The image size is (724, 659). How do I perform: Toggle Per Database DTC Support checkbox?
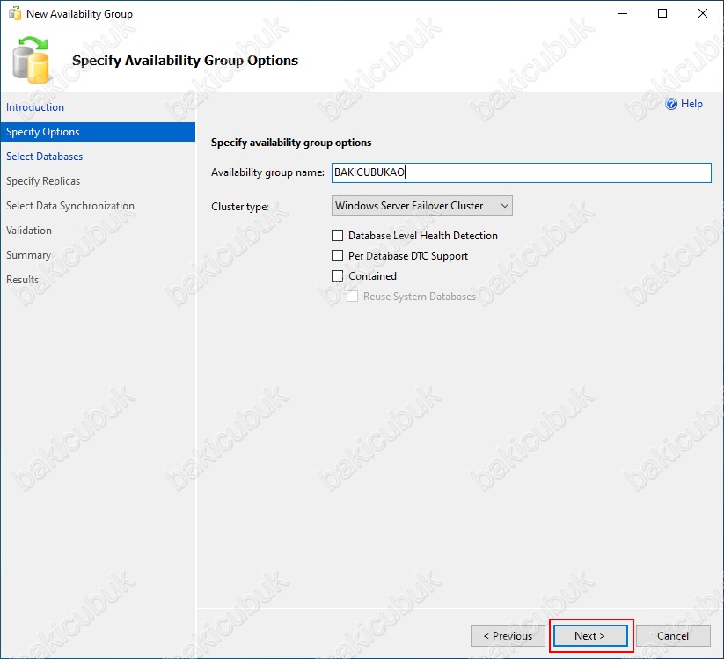[x=338, y=256]
